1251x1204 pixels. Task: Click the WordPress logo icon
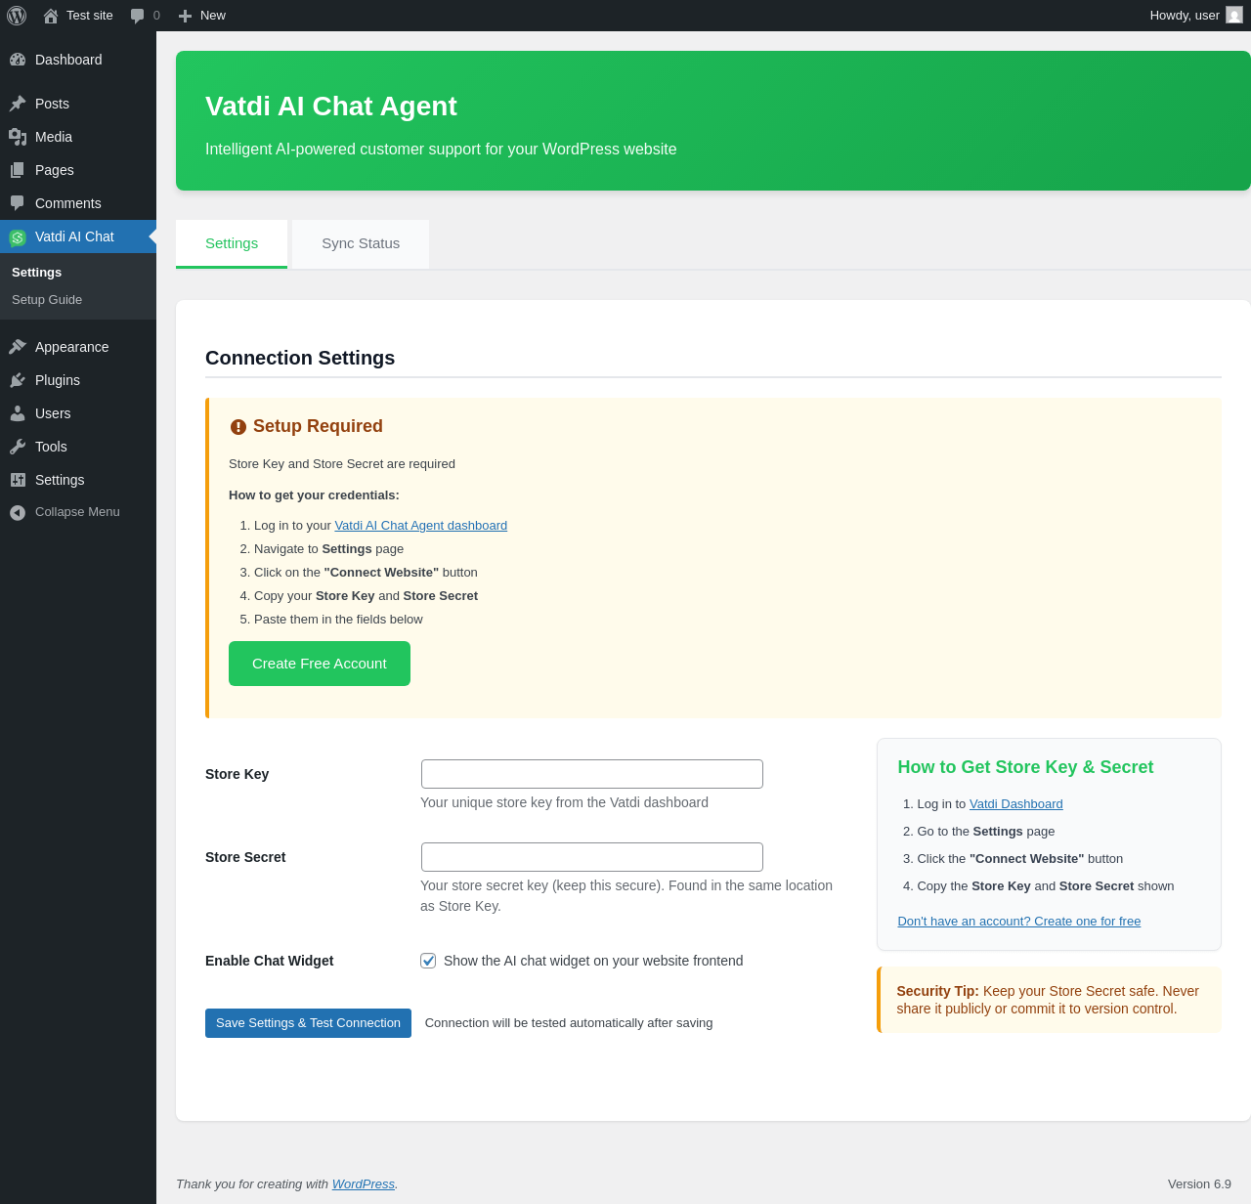pos(17,16)
